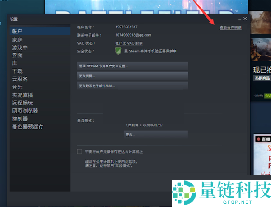The width and height of the screenshot is (271, 207).
Task: Open the 下载 settings section
Action: [x=17, y=71]
